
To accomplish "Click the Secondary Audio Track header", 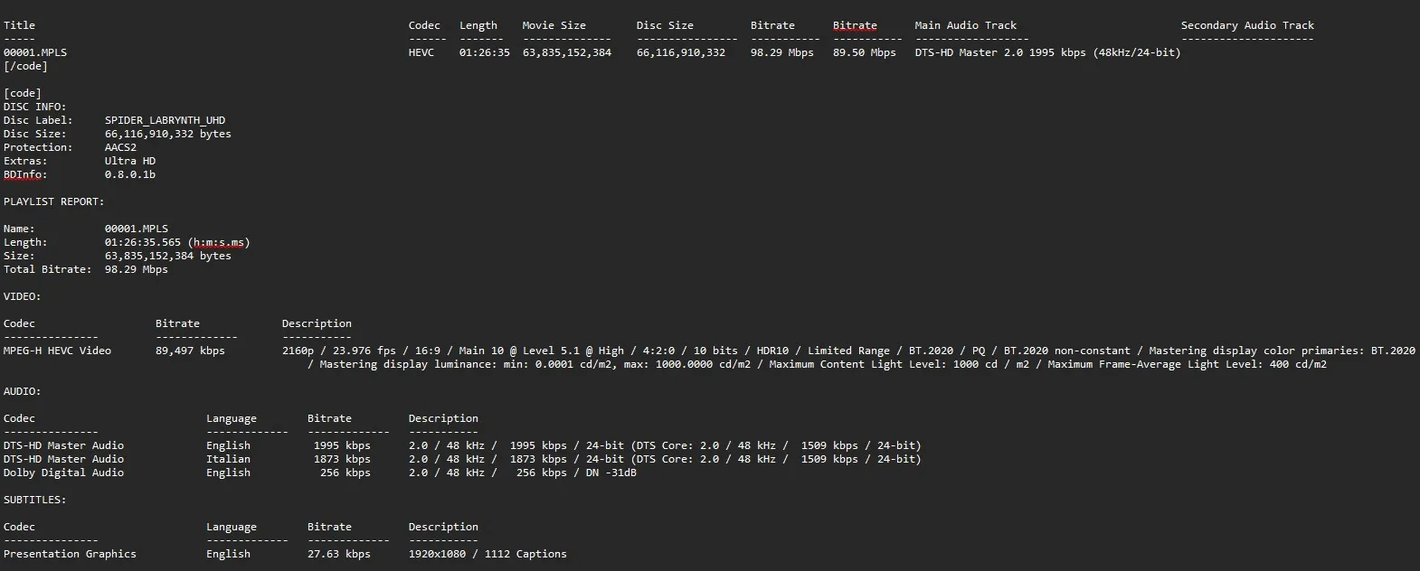I will tap(1247, 25).
